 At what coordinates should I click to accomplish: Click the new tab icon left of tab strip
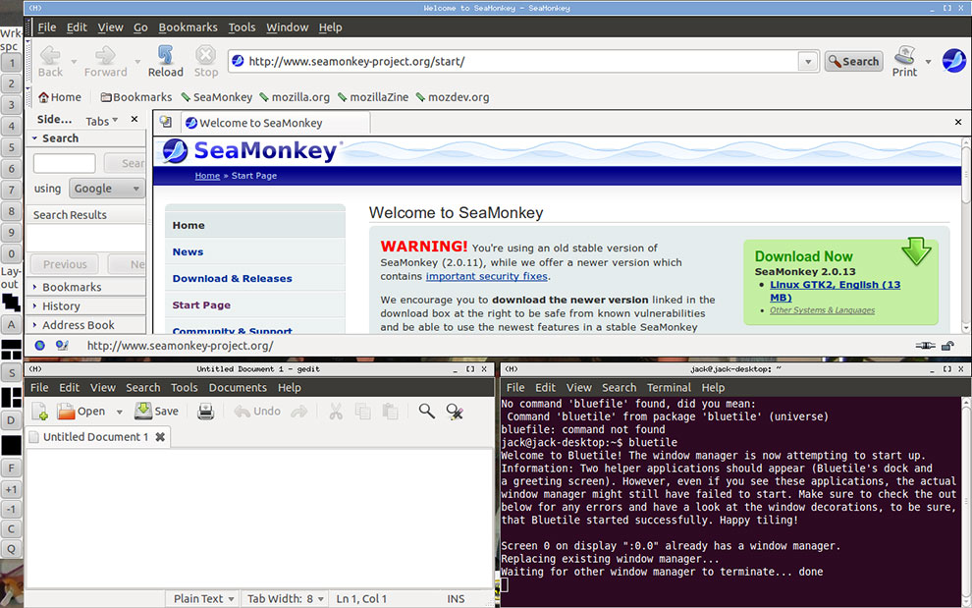pos(166,122)
